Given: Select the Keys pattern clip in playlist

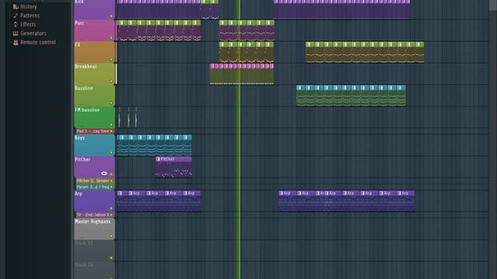Looking at the screenshot, I should click(155, 145).
